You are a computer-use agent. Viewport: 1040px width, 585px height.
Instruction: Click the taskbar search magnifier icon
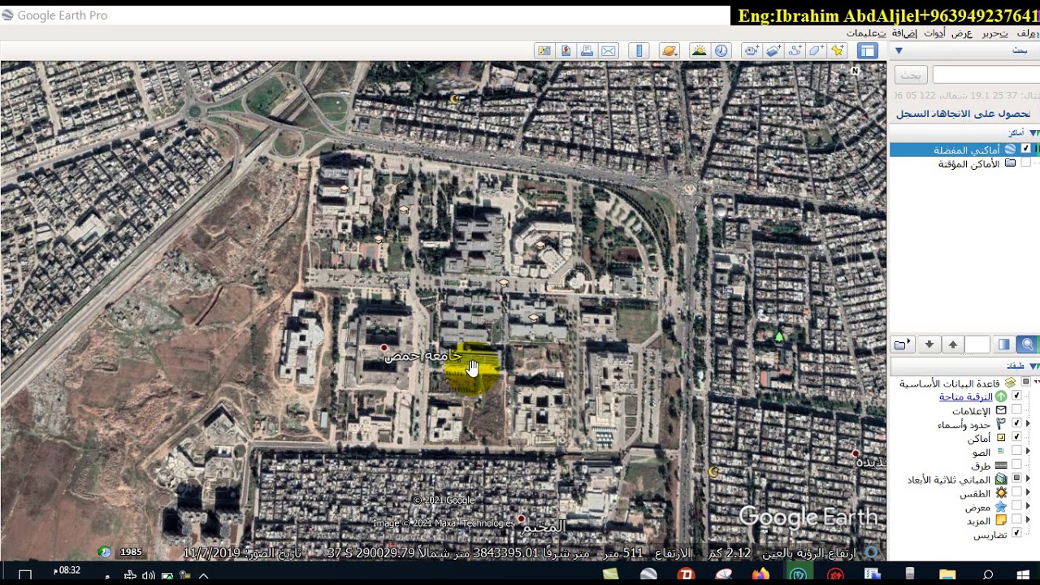(x=988, y=575)
